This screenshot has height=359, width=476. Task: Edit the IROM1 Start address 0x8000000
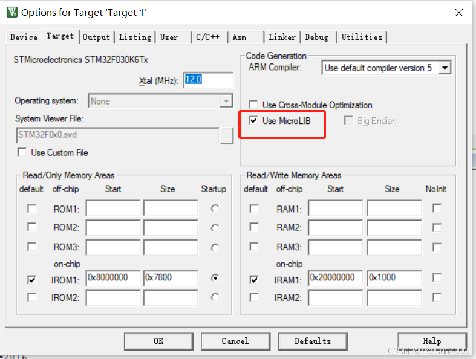(x=113, y=278)
